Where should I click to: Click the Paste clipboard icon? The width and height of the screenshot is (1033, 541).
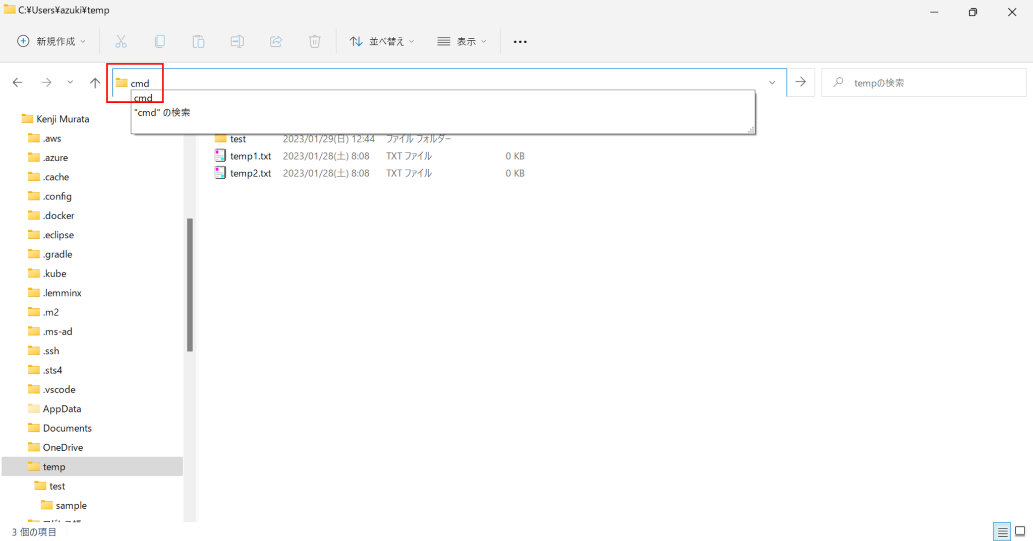tap(198, 41)
